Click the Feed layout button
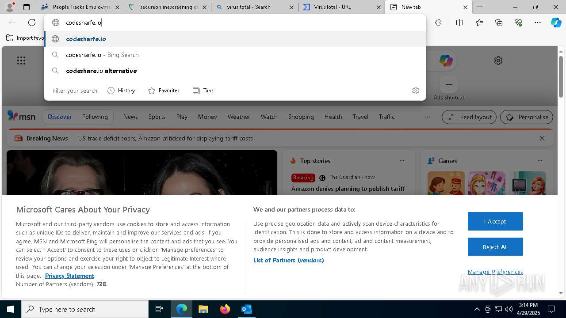The width and height of the screenshot is (566, 318). click(469, 117)
